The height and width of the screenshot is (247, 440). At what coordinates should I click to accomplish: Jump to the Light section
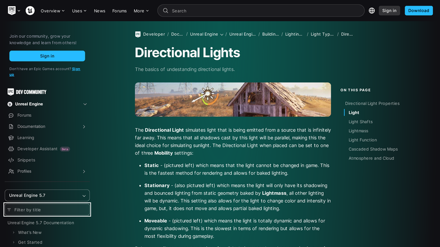(x=354, y=113)
